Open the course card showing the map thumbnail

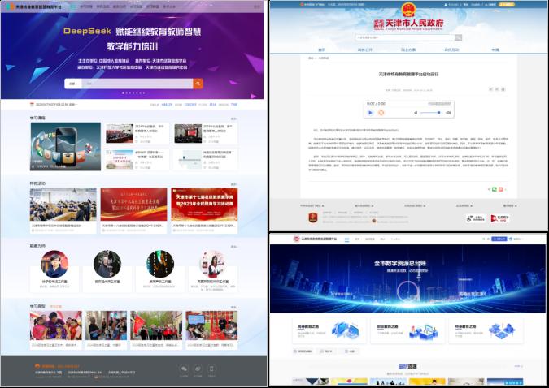(x=205, y=160)
